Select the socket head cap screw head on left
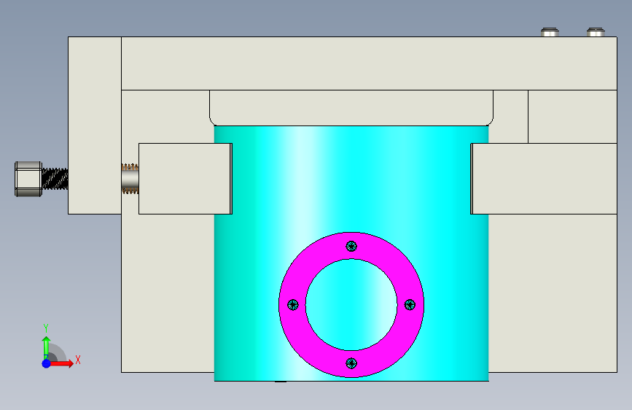Image resolution: width=632 pixels, height=410 pixels. tap(28, 179)
